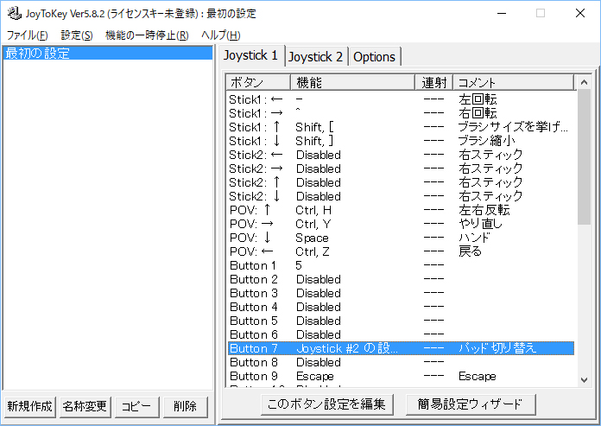Select the Stick2: ↑ Disabled row

tap(401, 182)
